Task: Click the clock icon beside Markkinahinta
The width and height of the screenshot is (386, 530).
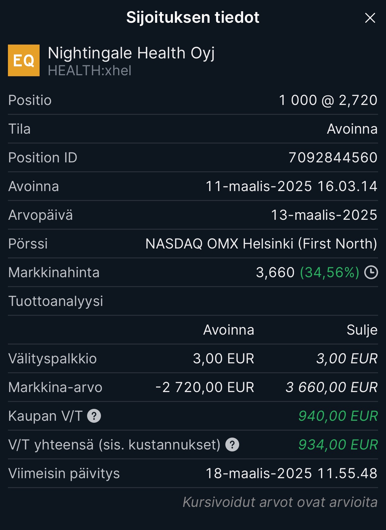Action: [371, 273]
